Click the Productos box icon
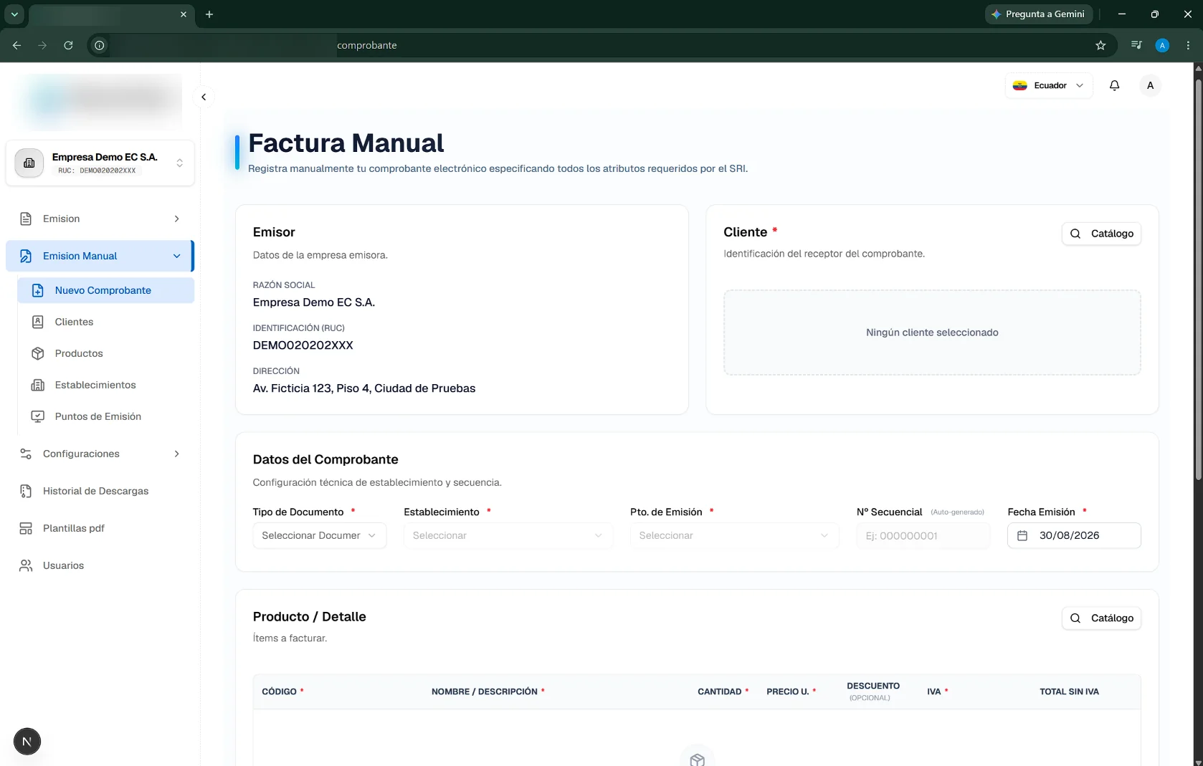 coord(38,353)
